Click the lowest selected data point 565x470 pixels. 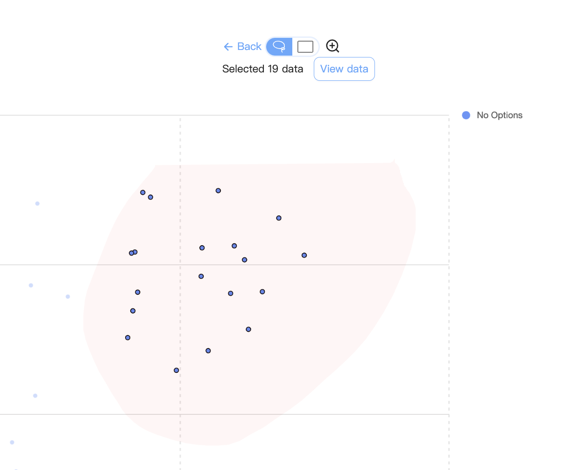point(177,370)
